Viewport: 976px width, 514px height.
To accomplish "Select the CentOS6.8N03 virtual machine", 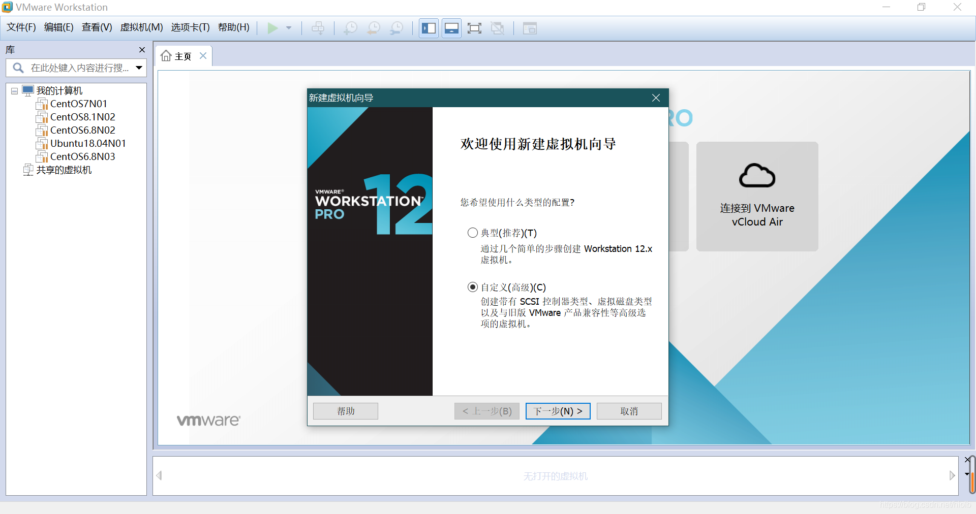I will [x=83, y=157].
